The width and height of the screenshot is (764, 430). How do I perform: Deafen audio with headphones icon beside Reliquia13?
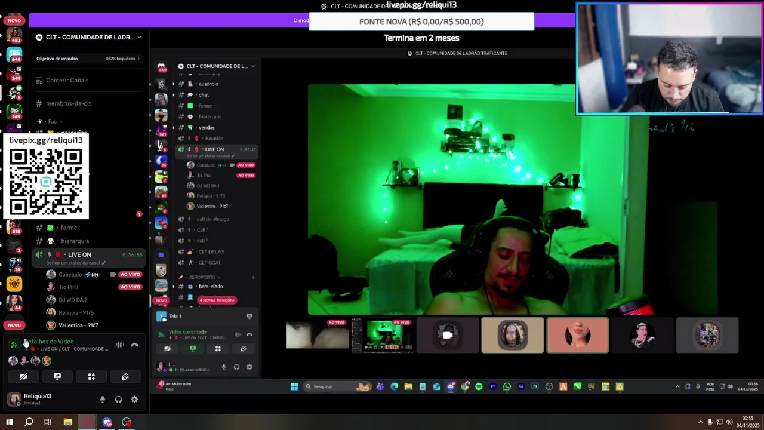[x=118, y=400]
